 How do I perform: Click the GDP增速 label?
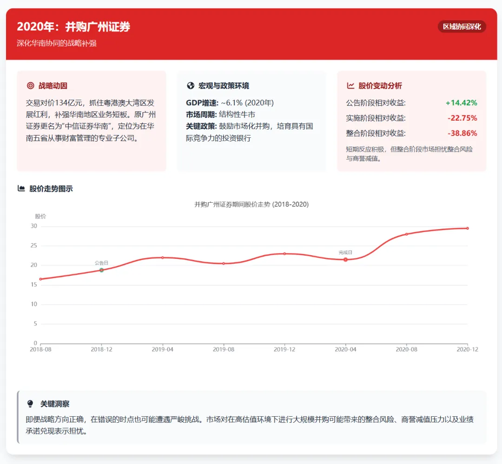(202, 103)
